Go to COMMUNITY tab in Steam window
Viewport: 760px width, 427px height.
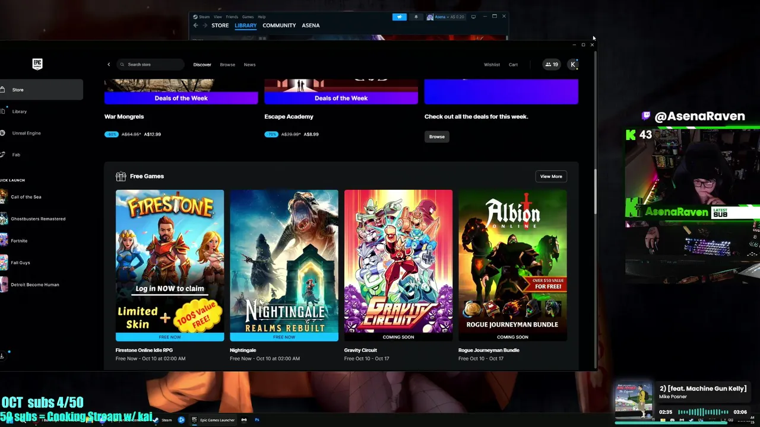pyautogui.click(x=279, y=26)
